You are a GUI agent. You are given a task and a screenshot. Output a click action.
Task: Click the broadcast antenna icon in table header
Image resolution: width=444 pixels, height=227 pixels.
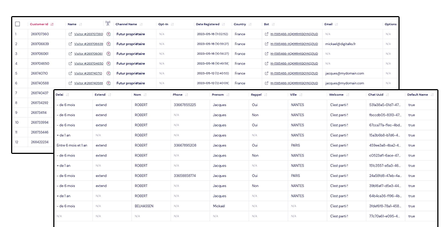pyautogui.click(x=108, y=24)
